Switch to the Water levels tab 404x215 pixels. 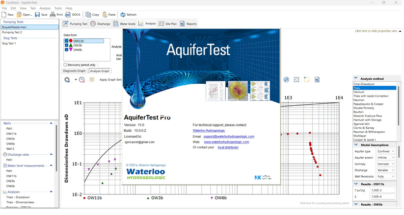tap(124, 24)
